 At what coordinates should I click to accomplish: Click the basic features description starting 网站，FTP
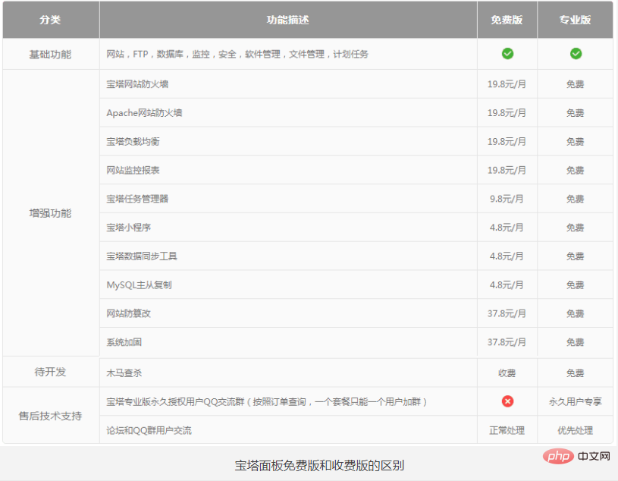point(237,54)
